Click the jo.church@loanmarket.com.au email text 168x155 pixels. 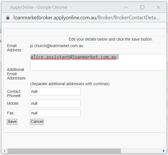pyautogui.click(x=56, y=46)
